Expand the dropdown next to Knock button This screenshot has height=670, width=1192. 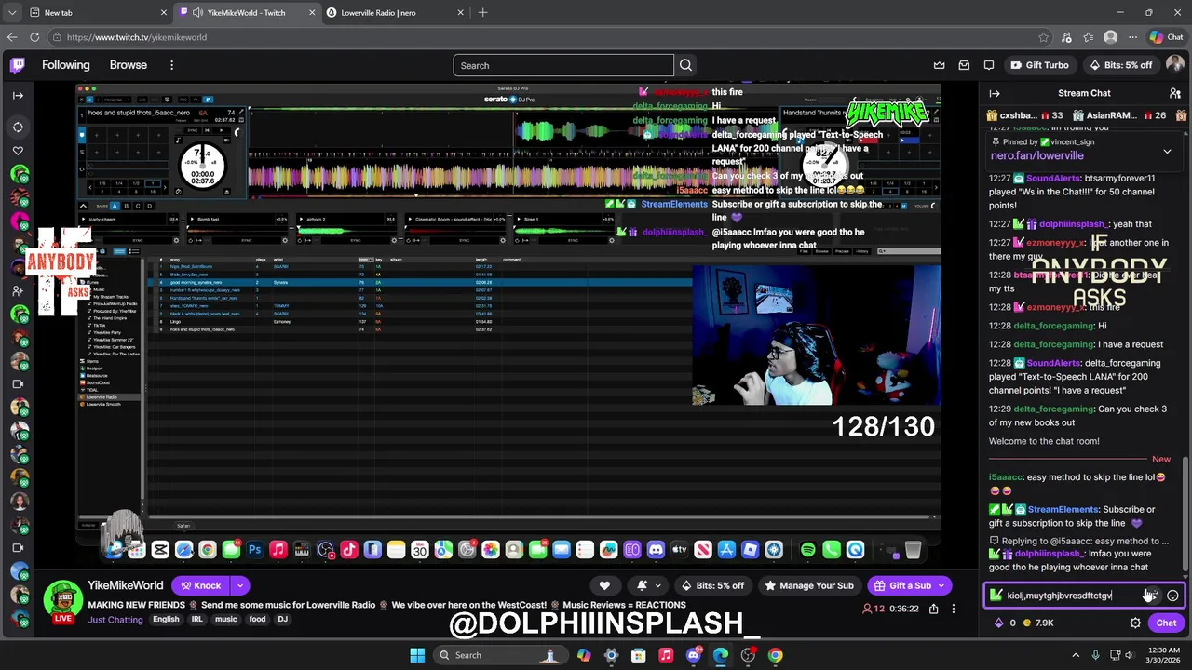point(239,585)
